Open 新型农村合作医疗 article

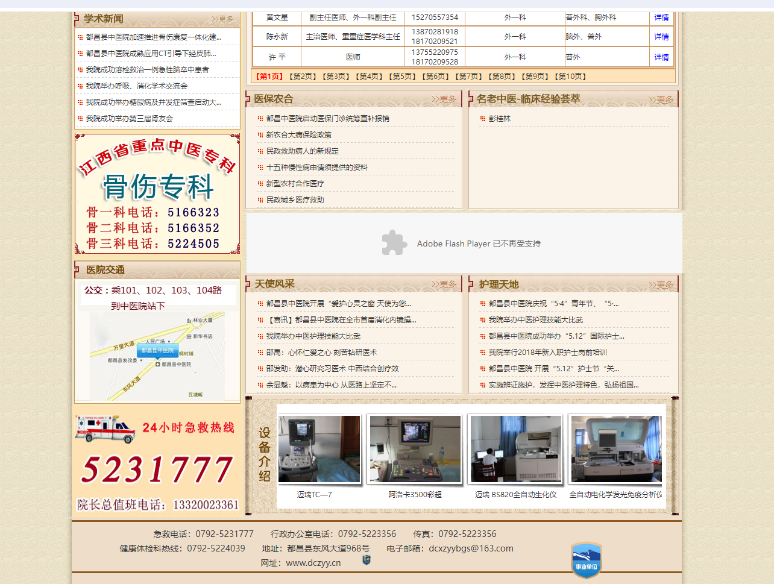pyautogui.click(x=295, y=184)
